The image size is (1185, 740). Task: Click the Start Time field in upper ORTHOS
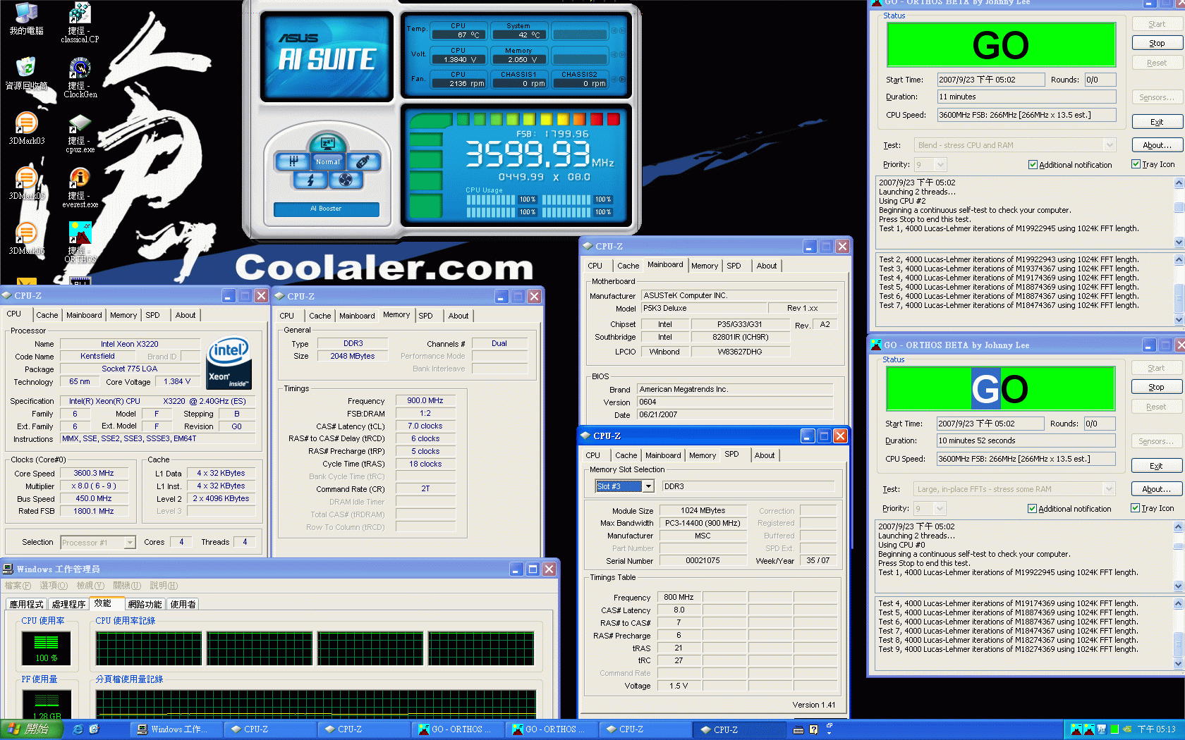pyautogui.click(x=991, y=80)
